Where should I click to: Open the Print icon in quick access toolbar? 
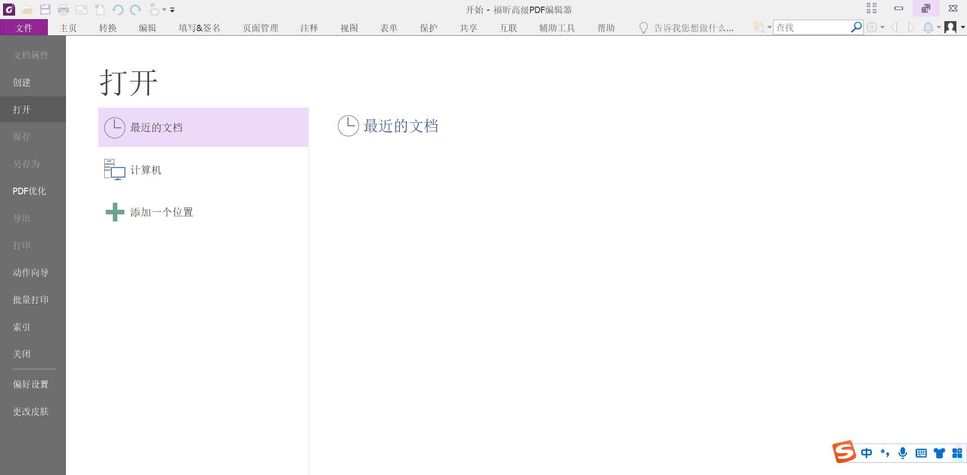pyautogui.click(x=64, y=9)
